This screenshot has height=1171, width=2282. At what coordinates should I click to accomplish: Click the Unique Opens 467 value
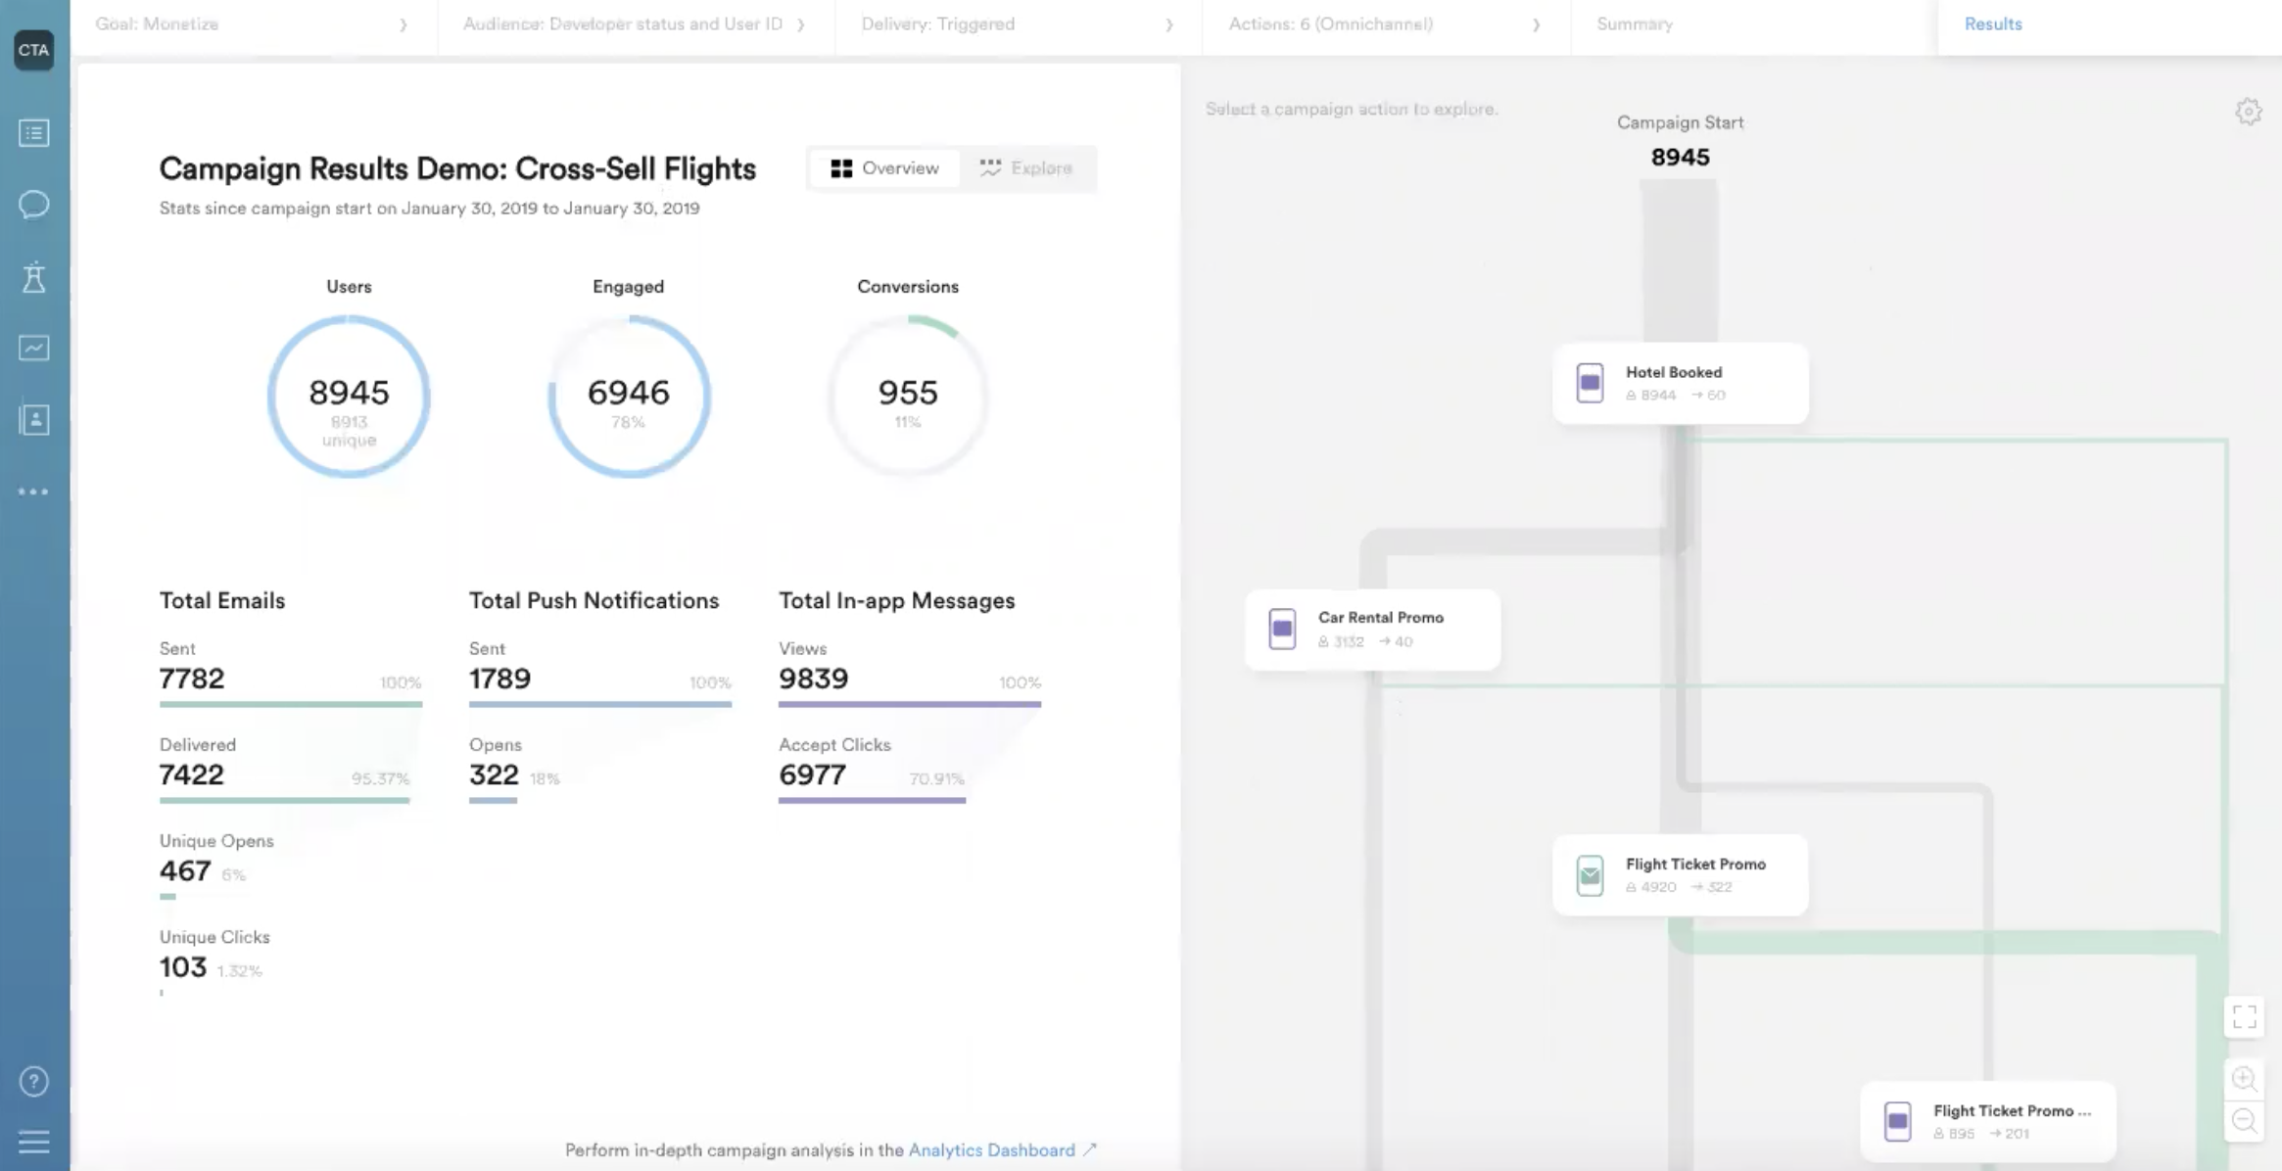(x=185, y=870)
